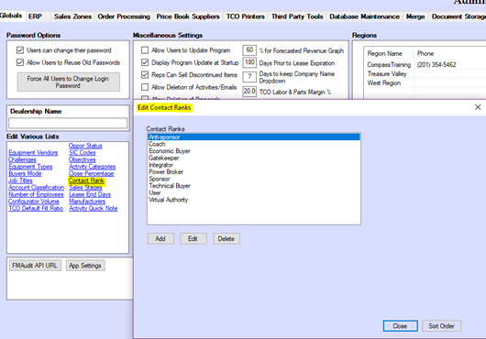Image resolution: width=486 pixels, height=339 pixels.
Task: Open the Number of Employees link
Action: pos(36,194)
